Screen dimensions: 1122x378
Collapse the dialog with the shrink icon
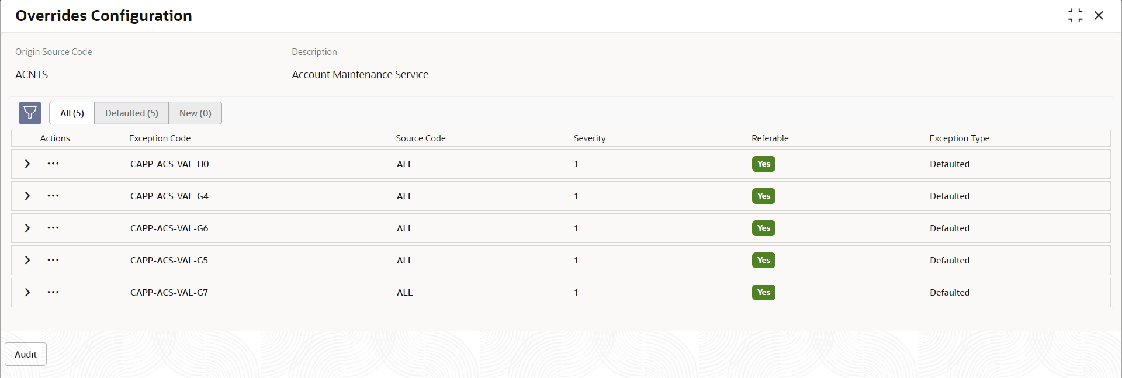1075,15
